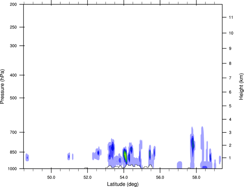Click the 300 pressure tick label
The image size is (244, 187).
pyautogui.click(x=13, y=46)
